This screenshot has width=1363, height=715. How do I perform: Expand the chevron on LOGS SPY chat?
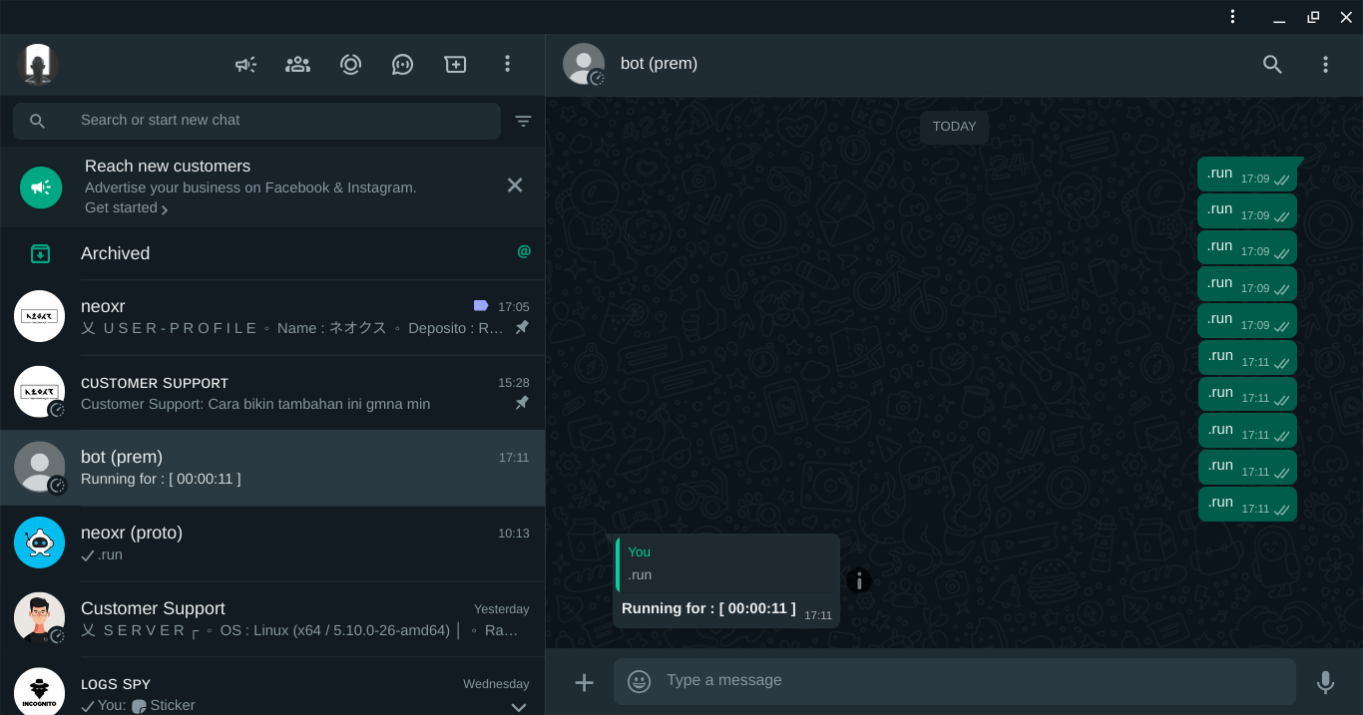pos(519,707)
